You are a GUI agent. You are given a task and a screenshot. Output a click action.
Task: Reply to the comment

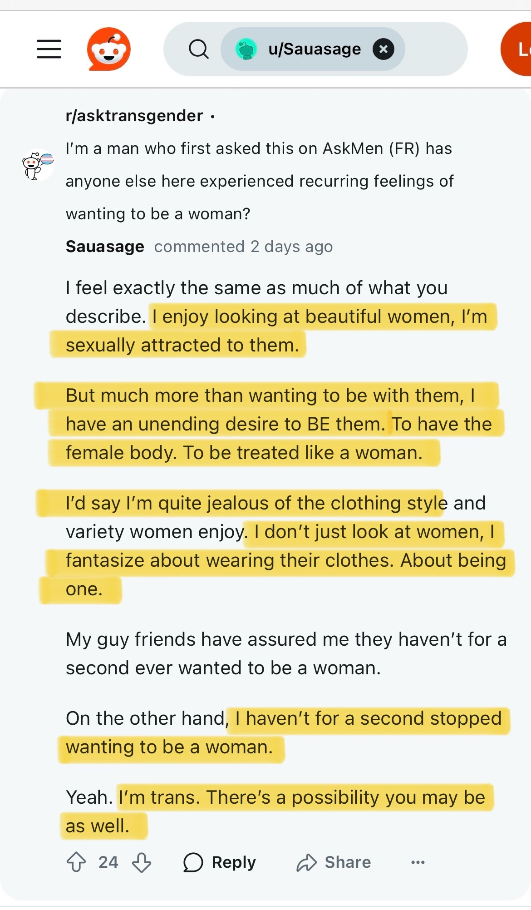point(220,862)
